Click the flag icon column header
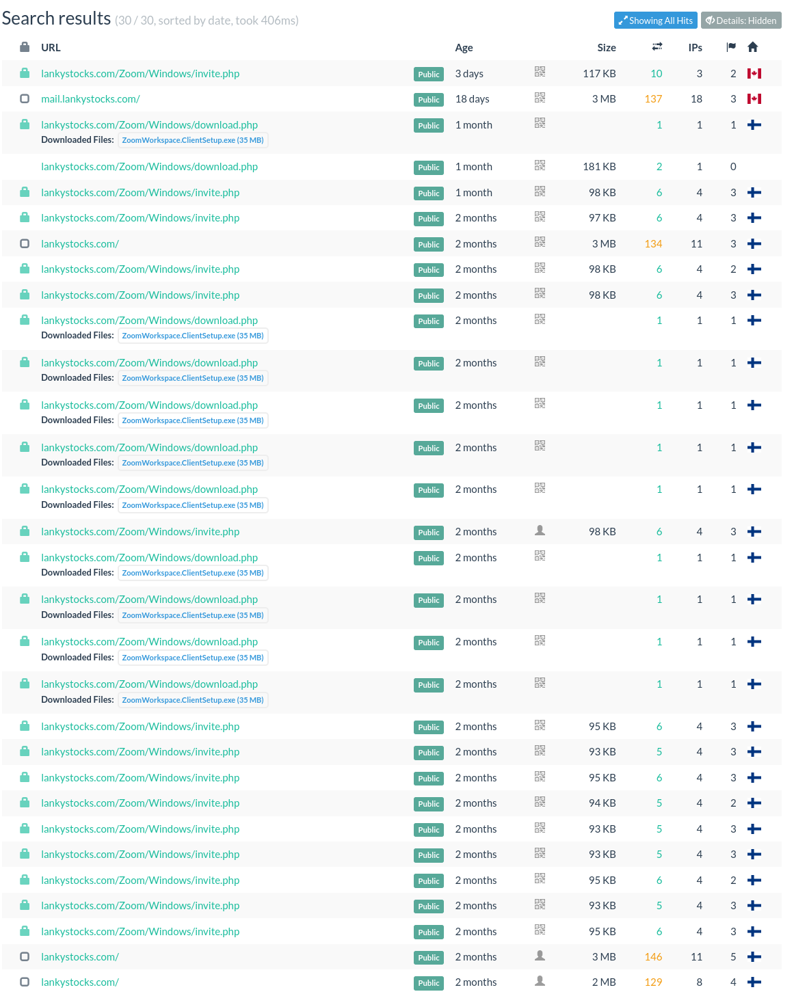Screen dimensions: 794x994 point(731,47)
